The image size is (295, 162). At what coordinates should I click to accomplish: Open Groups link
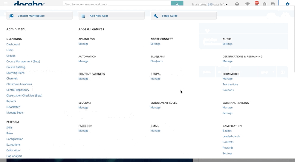(11, 56)
